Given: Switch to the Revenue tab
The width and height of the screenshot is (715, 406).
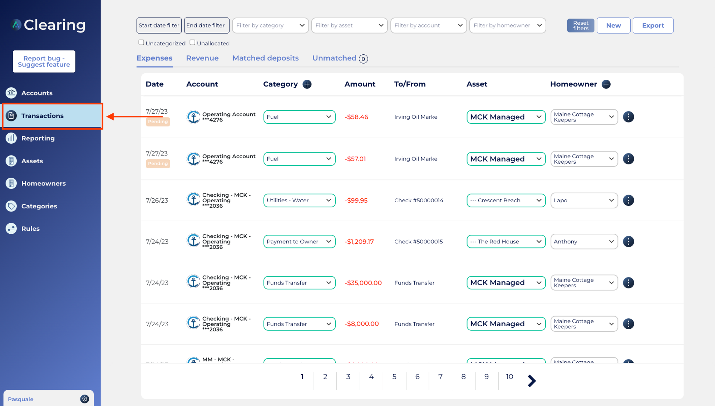Looking at the screenshot, I should coord(202,58).
